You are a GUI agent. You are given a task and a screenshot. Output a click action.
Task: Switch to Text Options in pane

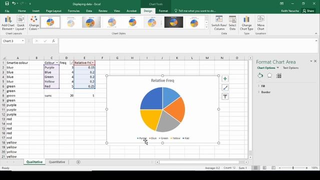pos(290,68)
